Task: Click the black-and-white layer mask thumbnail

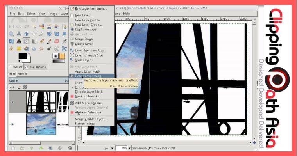Action: [x=62, y=102]
